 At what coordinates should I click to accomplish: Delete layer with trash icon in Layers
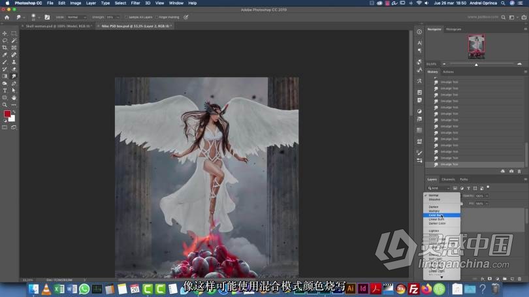coord(519,279)
